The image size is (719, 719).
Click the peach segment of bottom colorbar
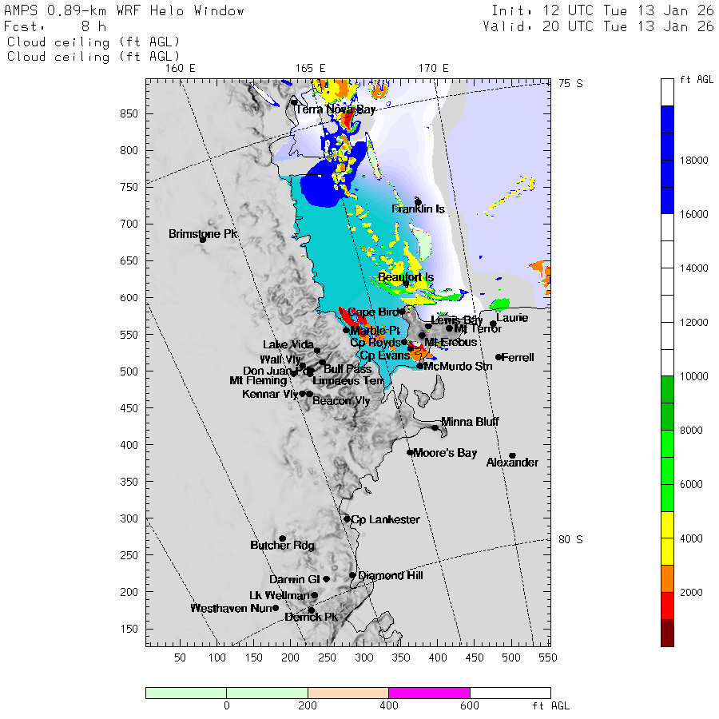click(348, 693)
